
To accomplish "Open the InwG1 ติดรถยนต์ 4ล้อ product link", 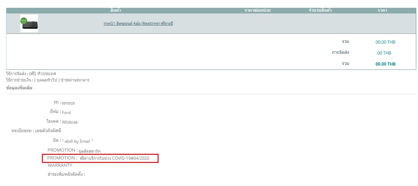I will [x=138, y=24].
